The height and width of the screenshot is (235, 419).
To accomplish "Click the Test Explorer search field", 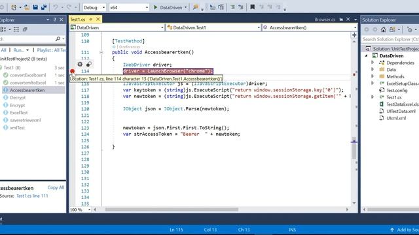I will pos(27,39).
